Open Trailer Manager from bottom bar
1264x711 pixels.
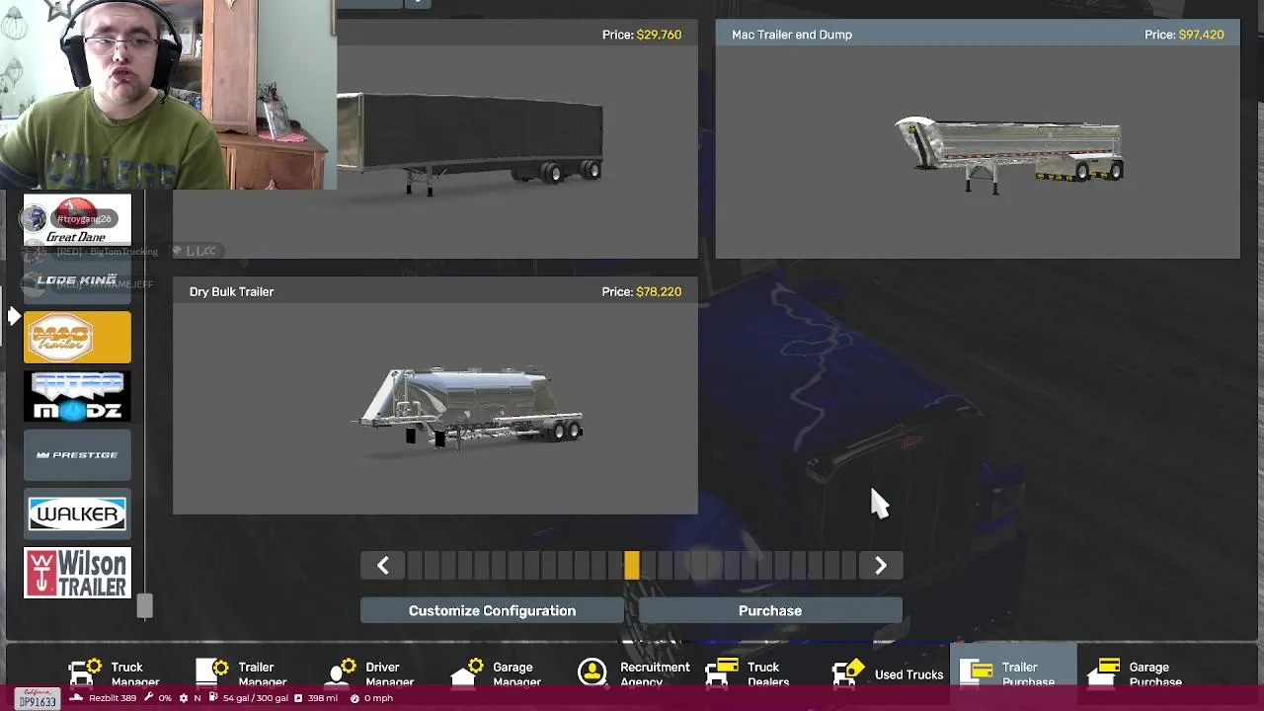[242, 674]
